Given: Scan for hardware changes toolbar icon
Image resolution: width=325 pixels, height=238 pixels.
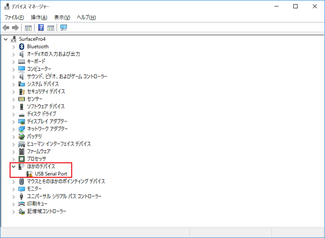Looking at the screenshot, I should click(63, 28).
